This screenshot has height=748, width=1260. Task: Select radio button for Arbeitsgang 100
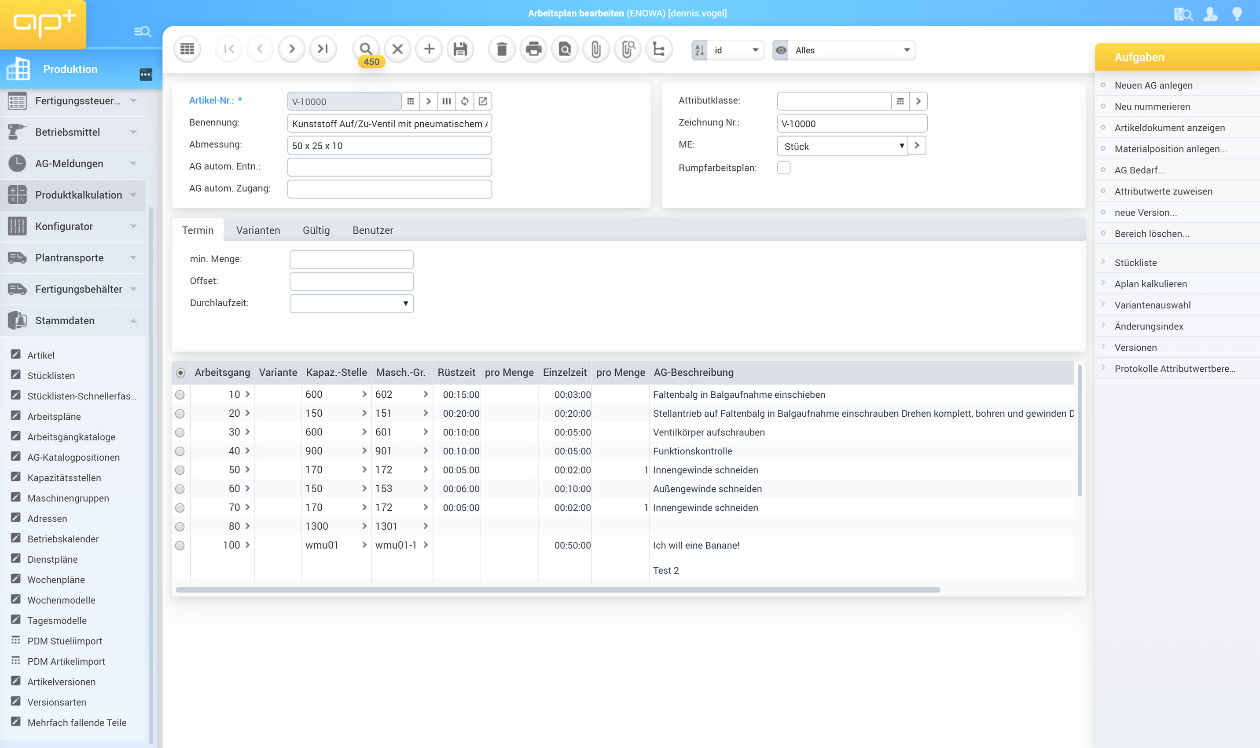[180, 545]
